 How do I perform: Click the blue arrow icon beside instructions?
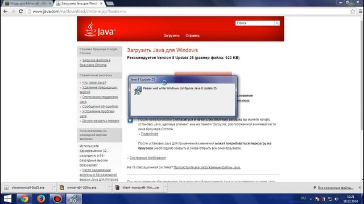[130, 120]
